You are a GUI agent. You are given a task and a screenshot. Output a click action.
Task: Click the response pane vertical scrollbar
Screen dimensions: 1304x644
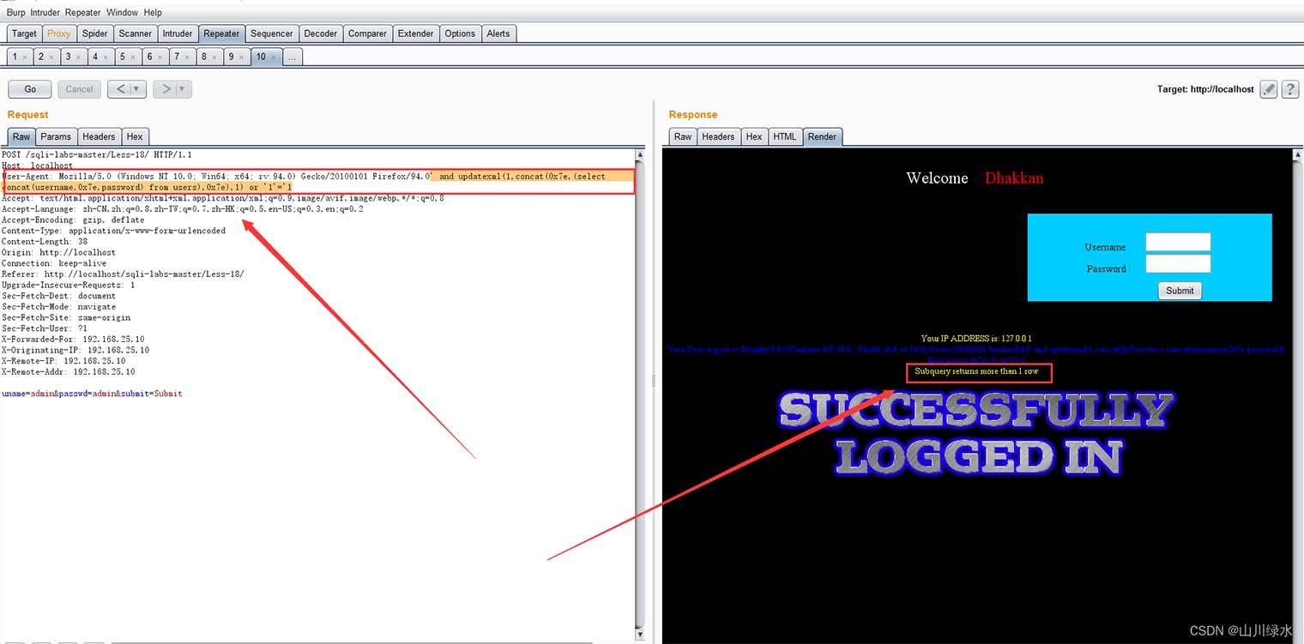1296,394
